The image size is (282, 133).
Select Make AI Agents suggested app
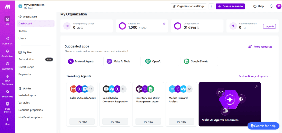(x=83, y=61)
